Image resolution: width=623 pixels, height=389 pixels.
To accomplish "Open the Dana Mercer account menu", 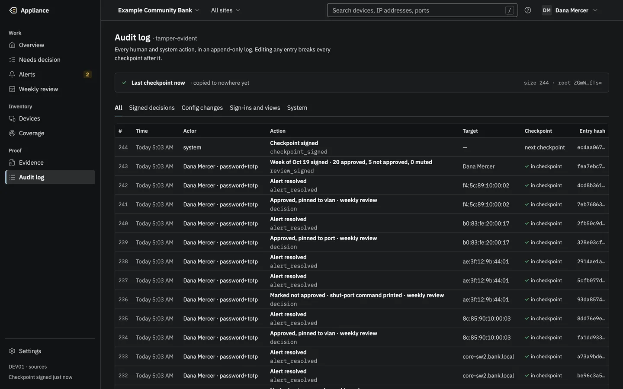I will pos(570,10).
